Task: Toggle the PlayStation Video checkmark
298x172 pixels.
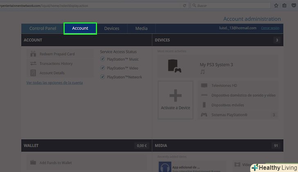Action: [102, 68]
